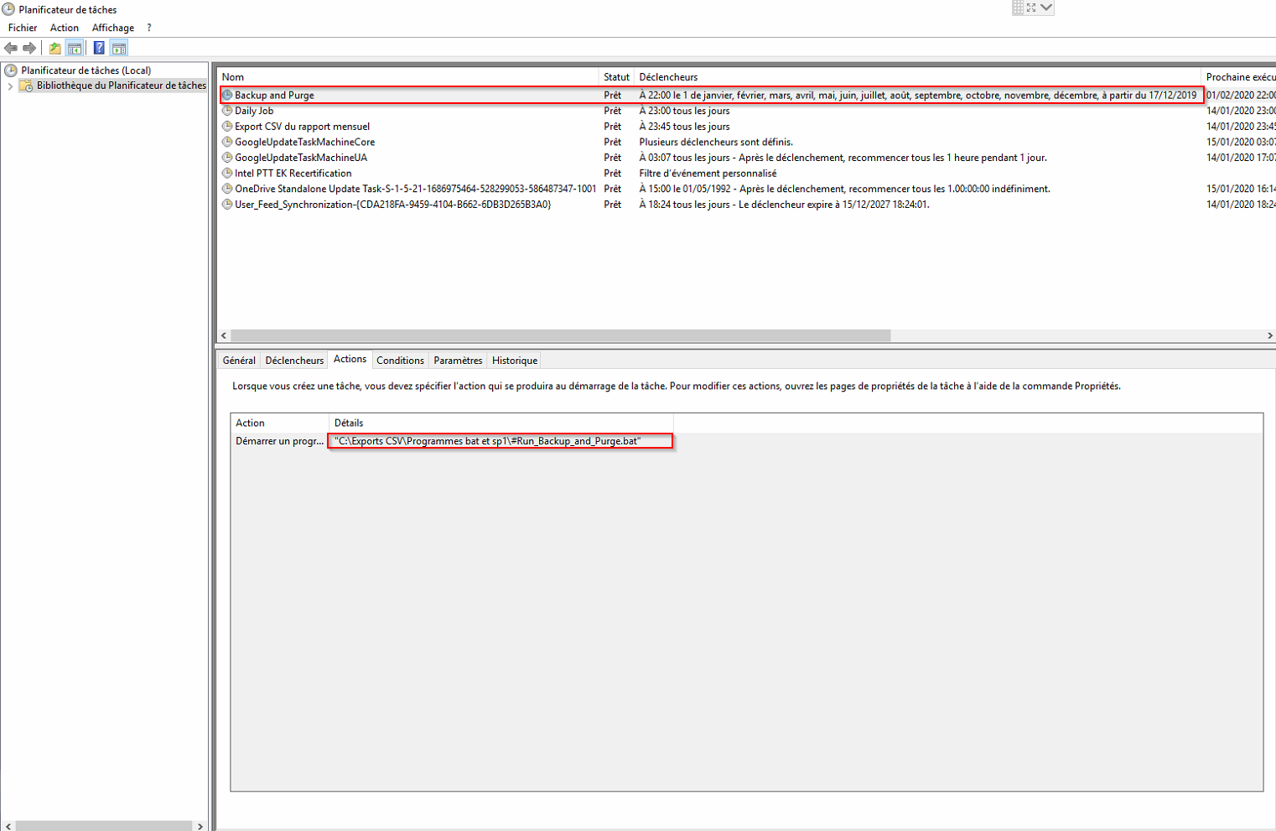1276x831 pixels.
Task: Select the Démarrer un programme action row
Action: pos(279,441)
